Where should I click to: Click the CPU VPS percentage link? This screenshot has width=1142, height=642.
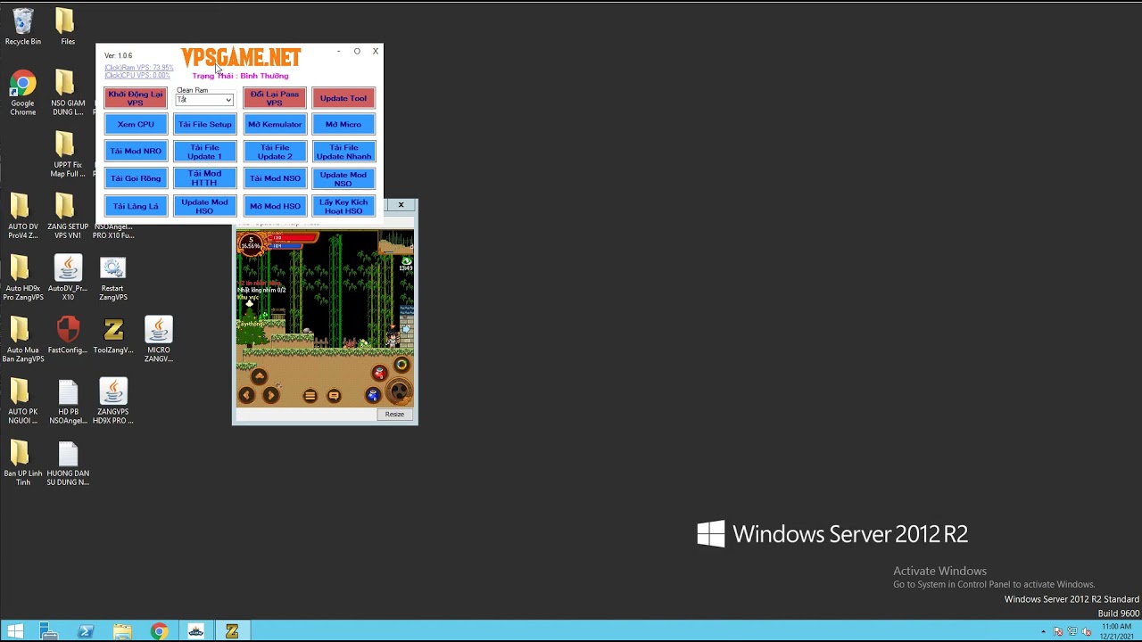(137, 76)
